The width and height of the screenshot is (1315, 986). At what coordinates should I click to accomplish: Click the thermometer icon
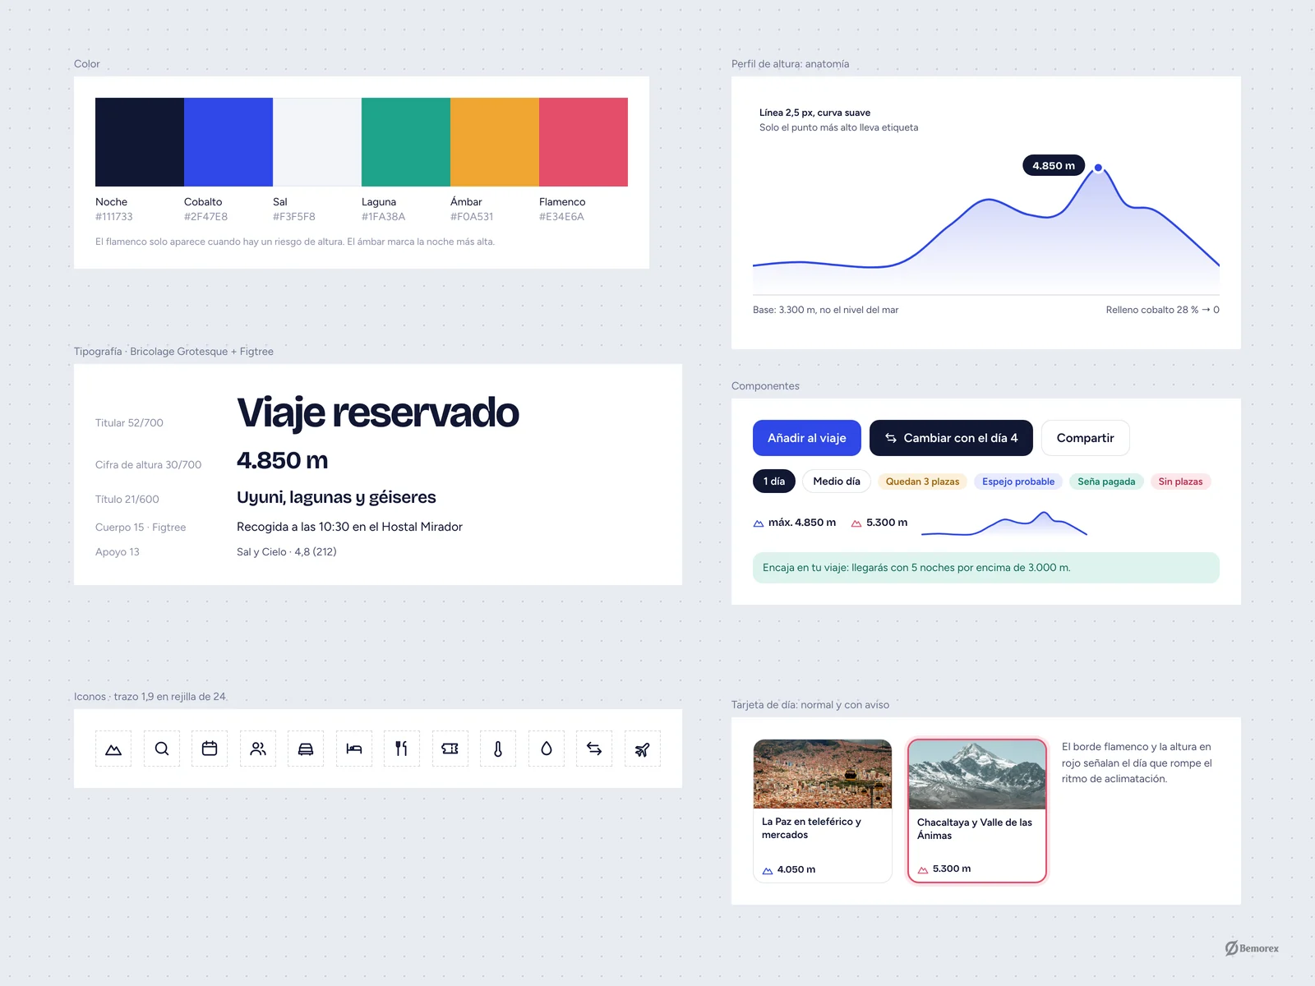(498, 749)
